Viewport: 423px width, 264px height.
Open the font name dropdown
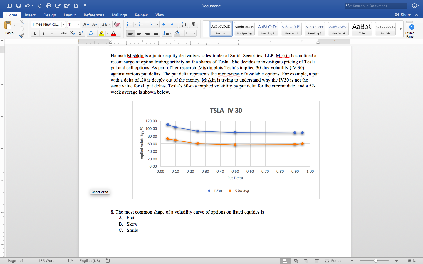(63, 24)
